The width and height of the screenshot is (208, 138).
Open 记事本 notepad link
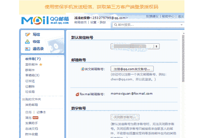[41, 112]
